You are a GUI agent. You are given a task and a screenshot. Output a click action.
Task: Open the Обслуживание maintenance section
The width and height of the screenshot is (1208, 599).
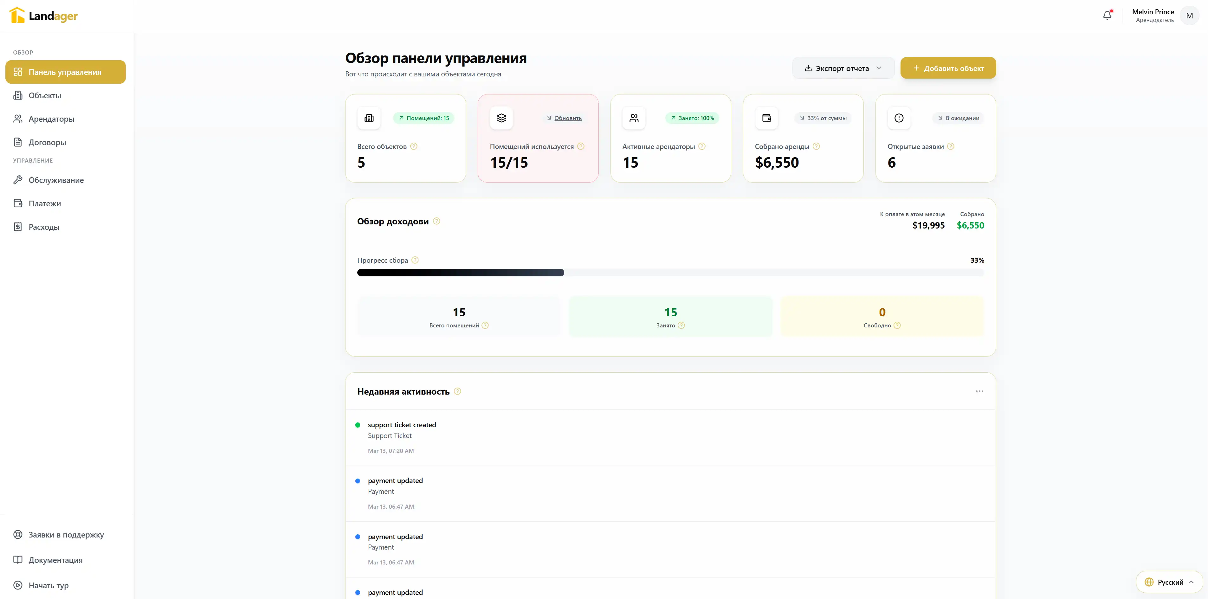pos(56,179)
